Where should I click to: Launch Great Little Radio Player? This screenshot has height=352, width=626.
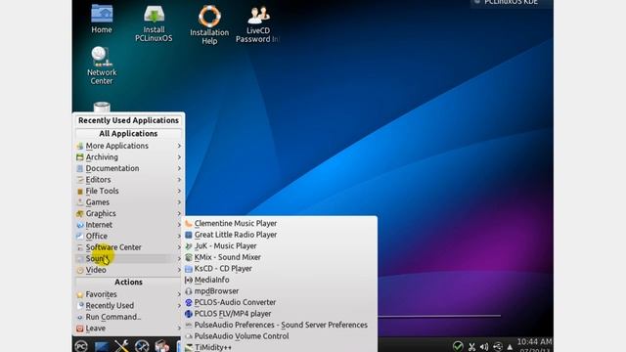tap(280, 235)
